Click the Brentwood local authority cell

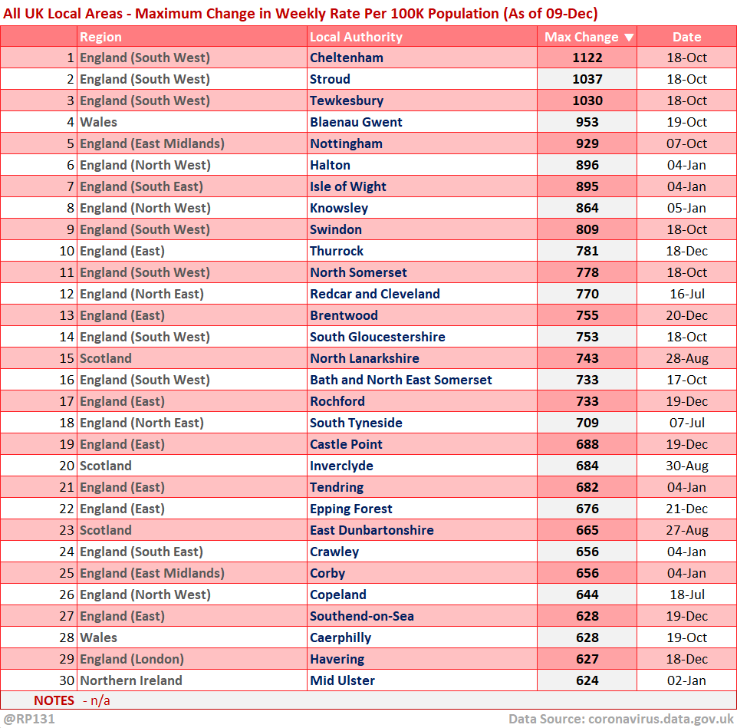[x=422, y=315]
